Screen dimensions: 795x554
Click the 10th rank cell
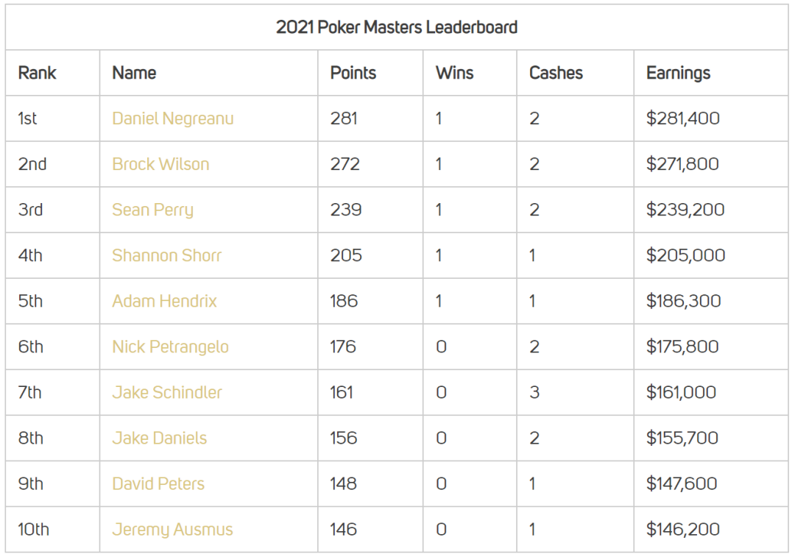(34, 529)
